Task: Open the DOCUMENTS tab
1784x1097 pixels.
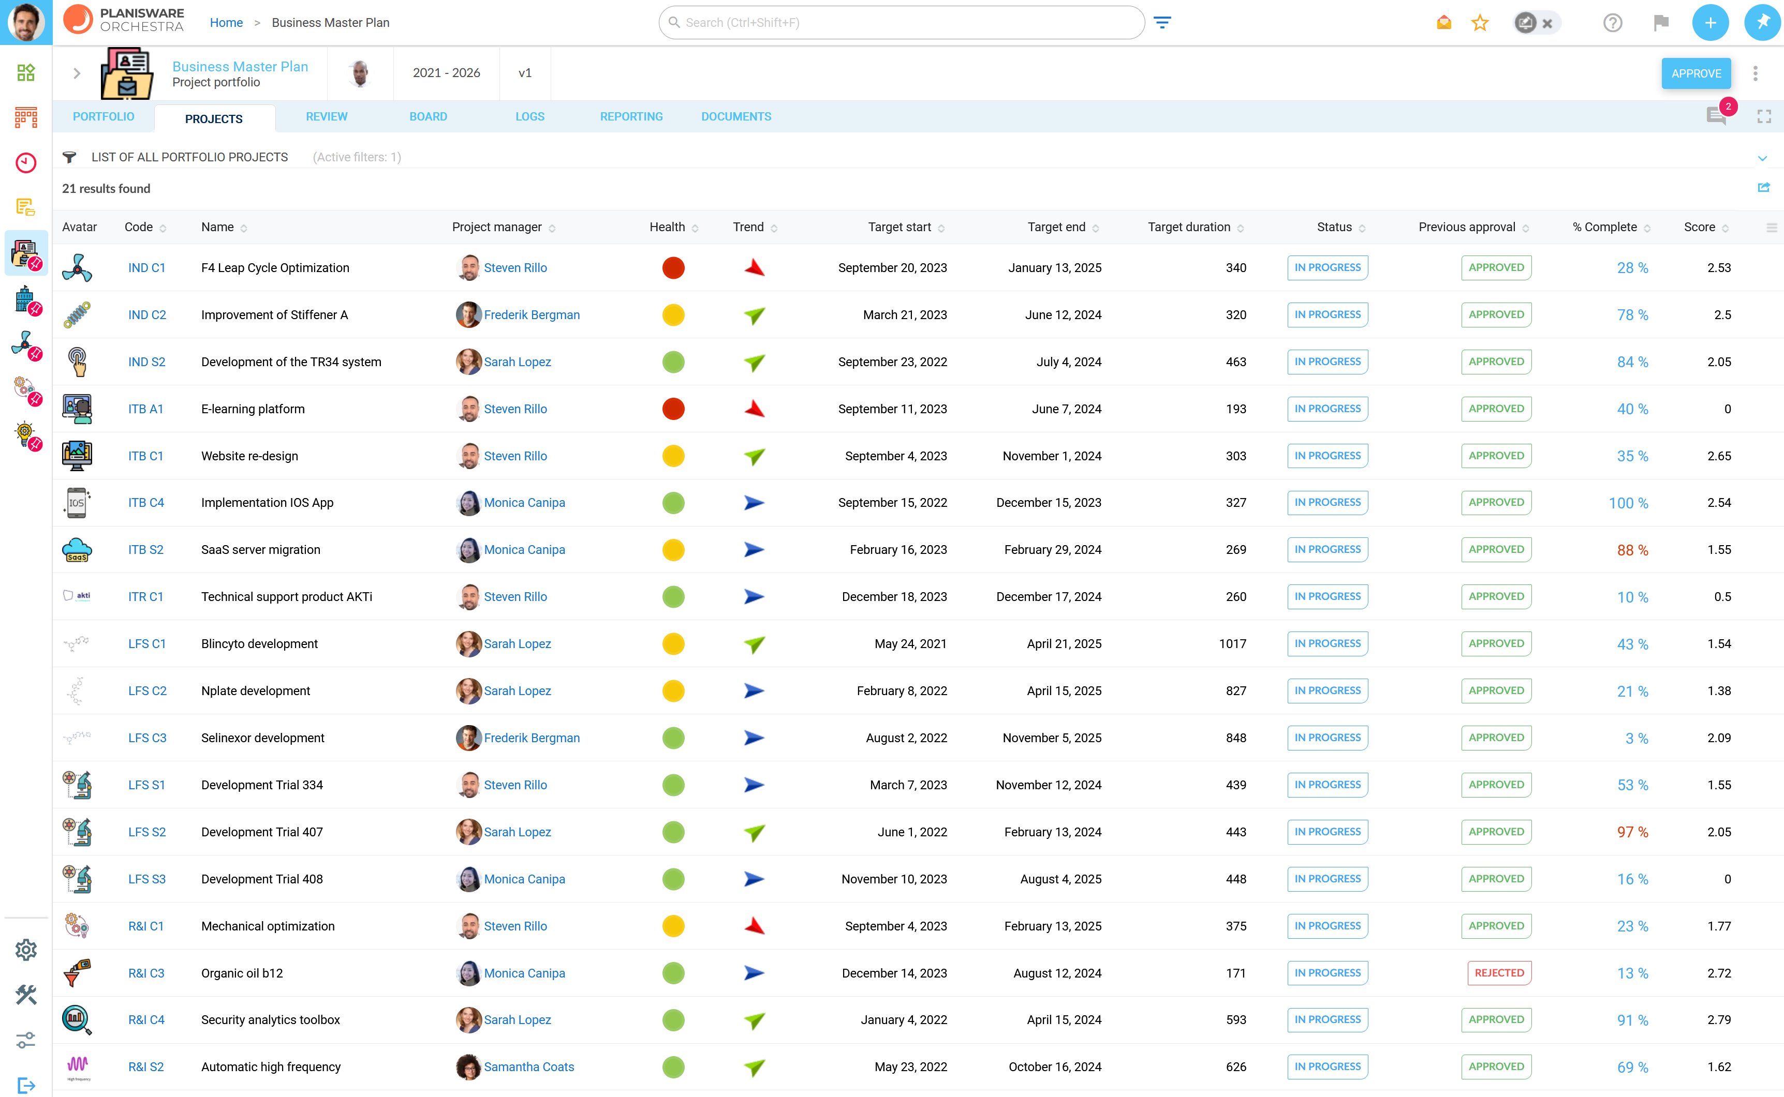Action: (x=736, y=116)
